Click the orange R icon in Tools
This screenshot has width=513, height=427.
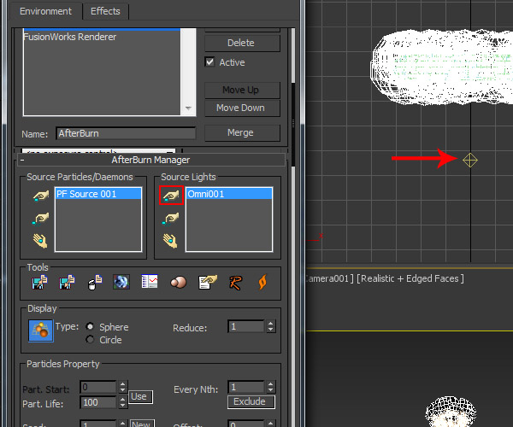click(x=236, y=283)
